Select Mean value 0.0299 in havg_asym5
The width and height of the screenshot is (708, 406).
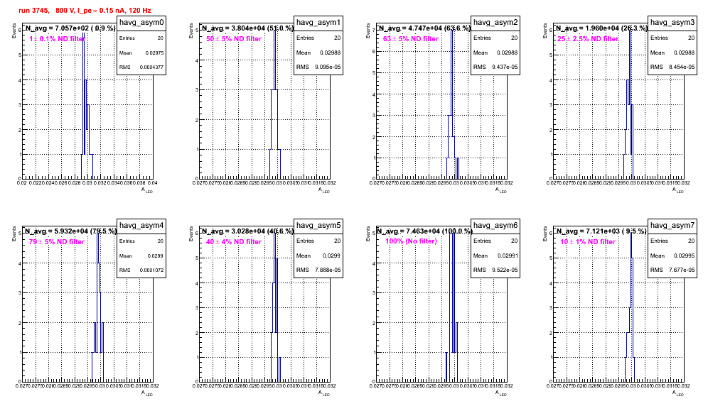point(332,256)
